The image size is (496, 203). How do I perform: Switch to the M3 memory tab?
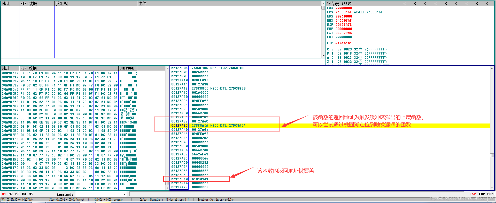pyautogui.click(x=17, y=194)
